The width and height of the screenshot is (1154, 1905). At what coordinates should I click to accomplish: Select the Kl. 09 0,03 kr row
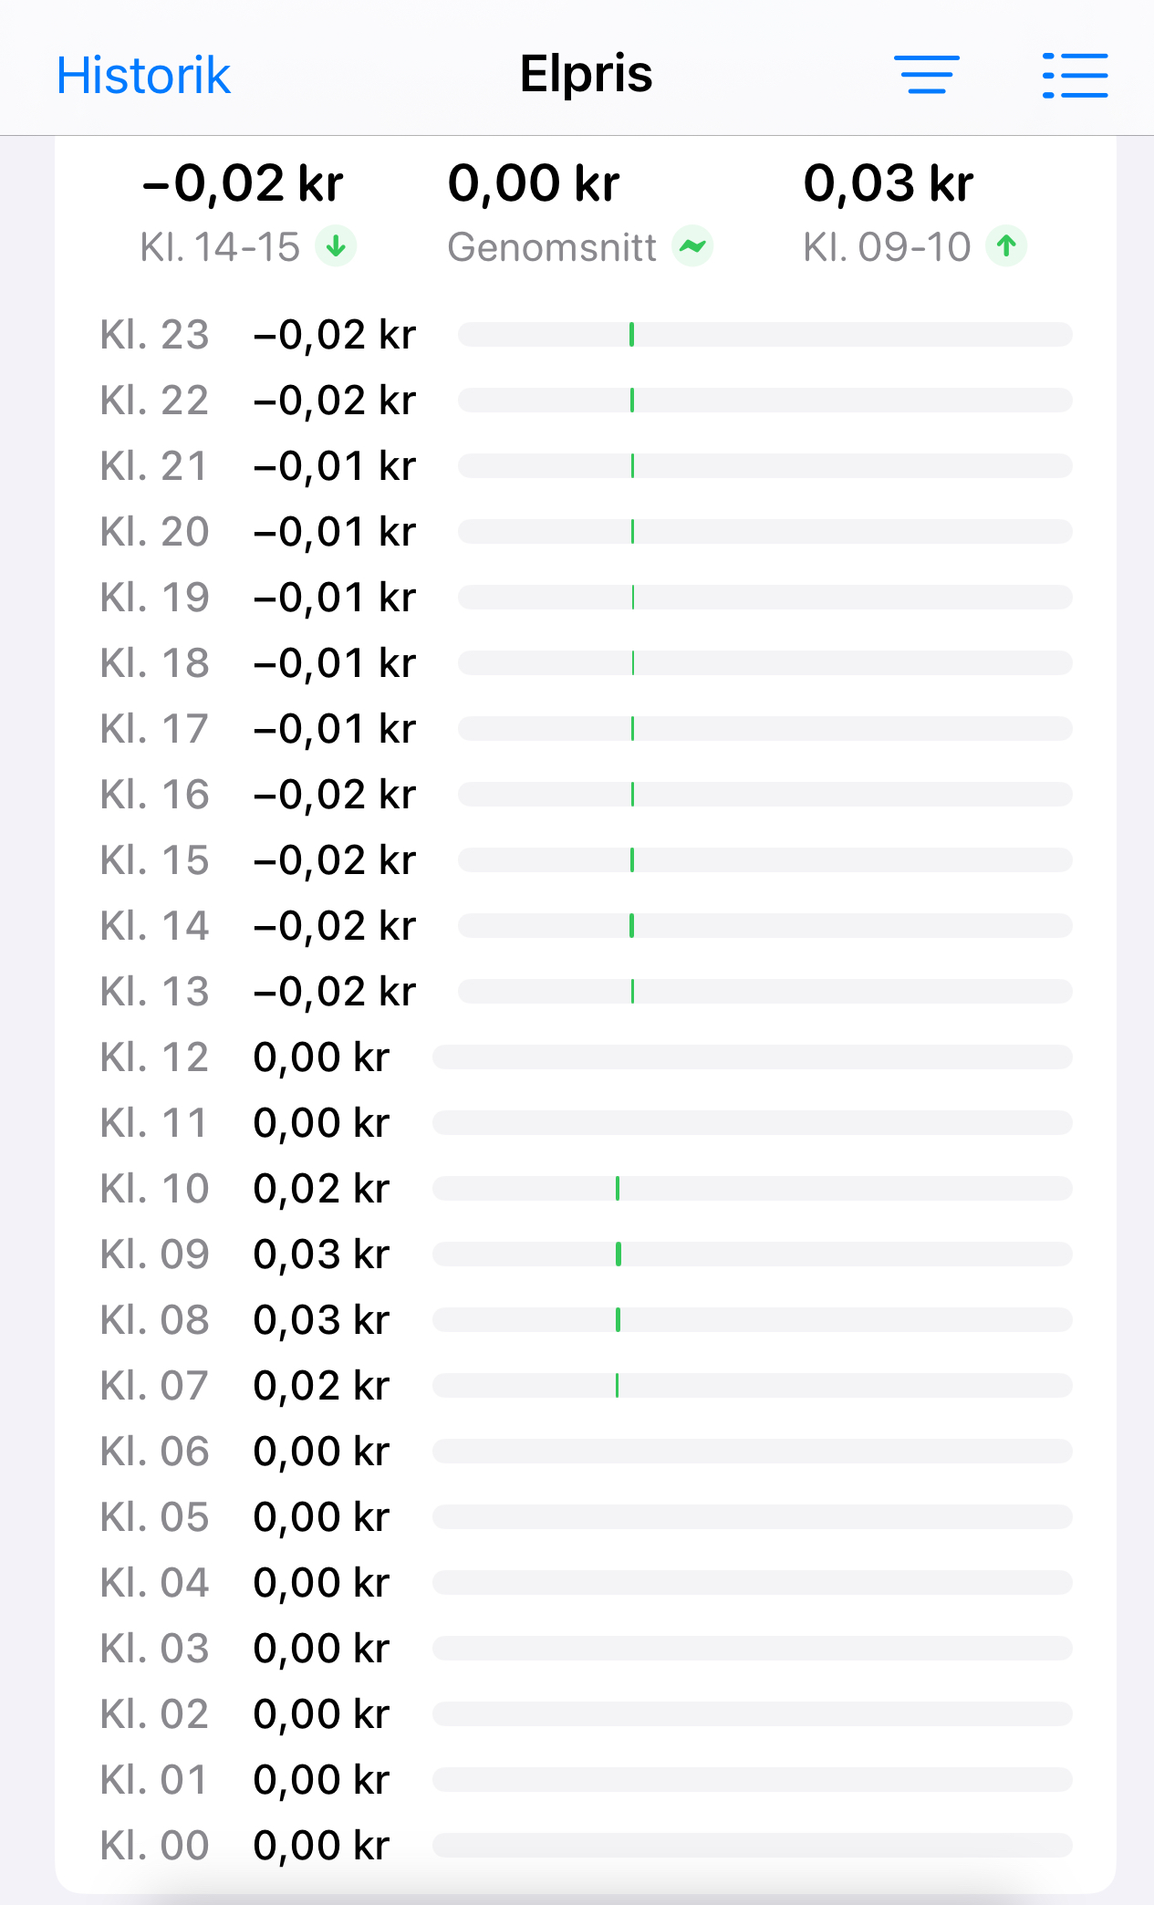point(586,1254)
